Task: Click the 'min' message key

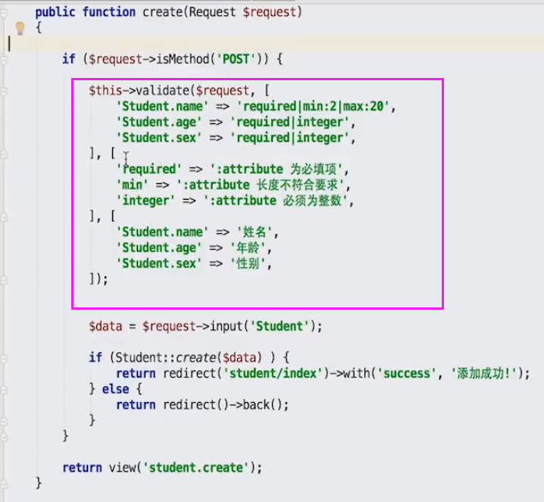Action: coord(132,185)
